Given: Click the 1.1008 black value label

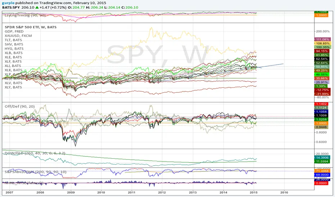Looking at the screenshot, I should (321, 116).
